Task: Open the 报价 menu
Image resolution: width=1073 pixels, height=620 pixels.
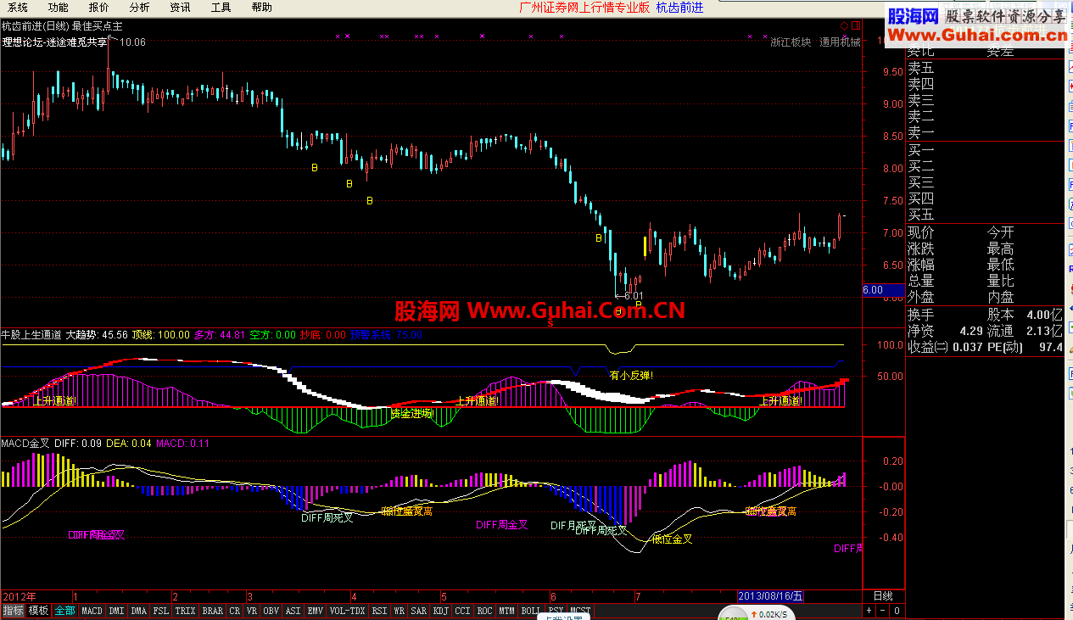Action: [x=99, y=8]
